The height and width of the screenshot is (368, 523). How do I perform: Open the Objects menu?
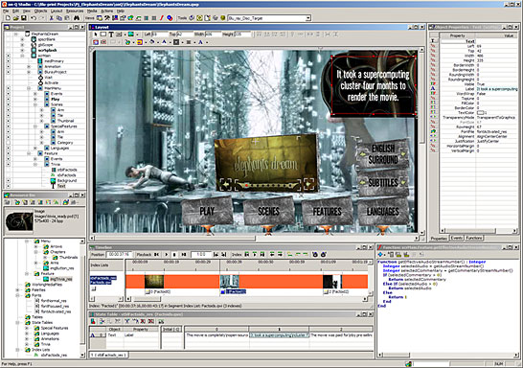[x=40, y=11]
